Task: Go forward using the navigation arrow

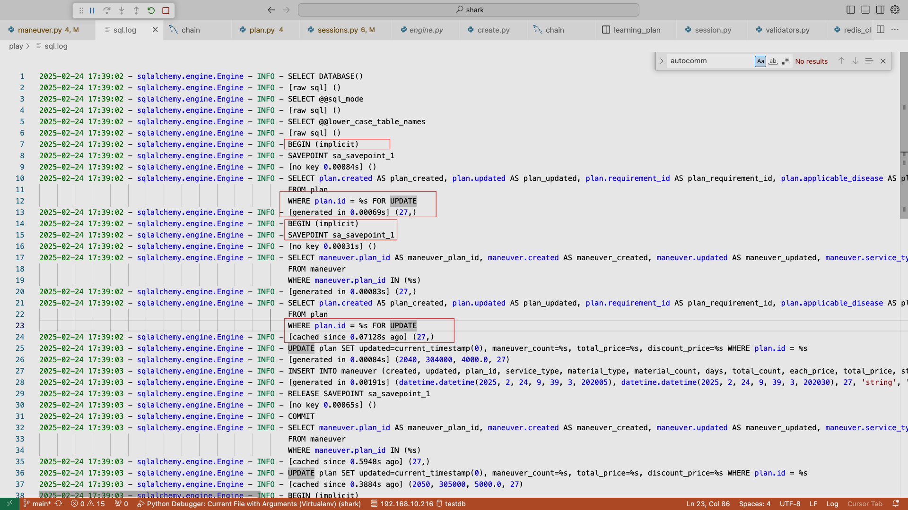Action: point(286,9)
